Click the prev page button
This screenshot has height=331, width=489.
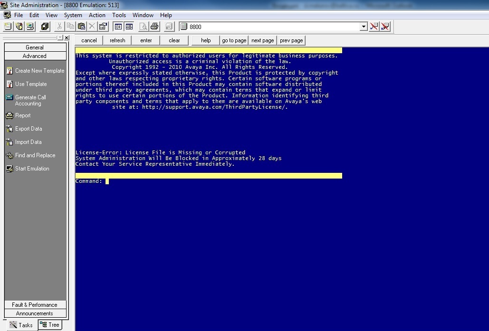click(x=291, y=40)
